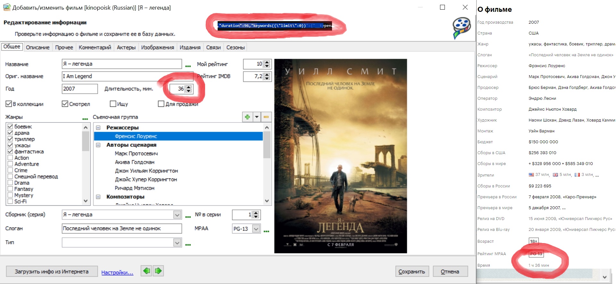Select Марк Протосевич in crew tree
The height and width of the screenshot is (284, 616).
[136, 154]
